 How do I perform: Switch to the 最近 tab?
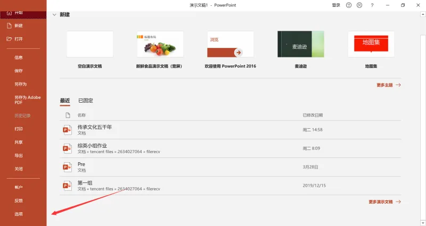[65, 101]
